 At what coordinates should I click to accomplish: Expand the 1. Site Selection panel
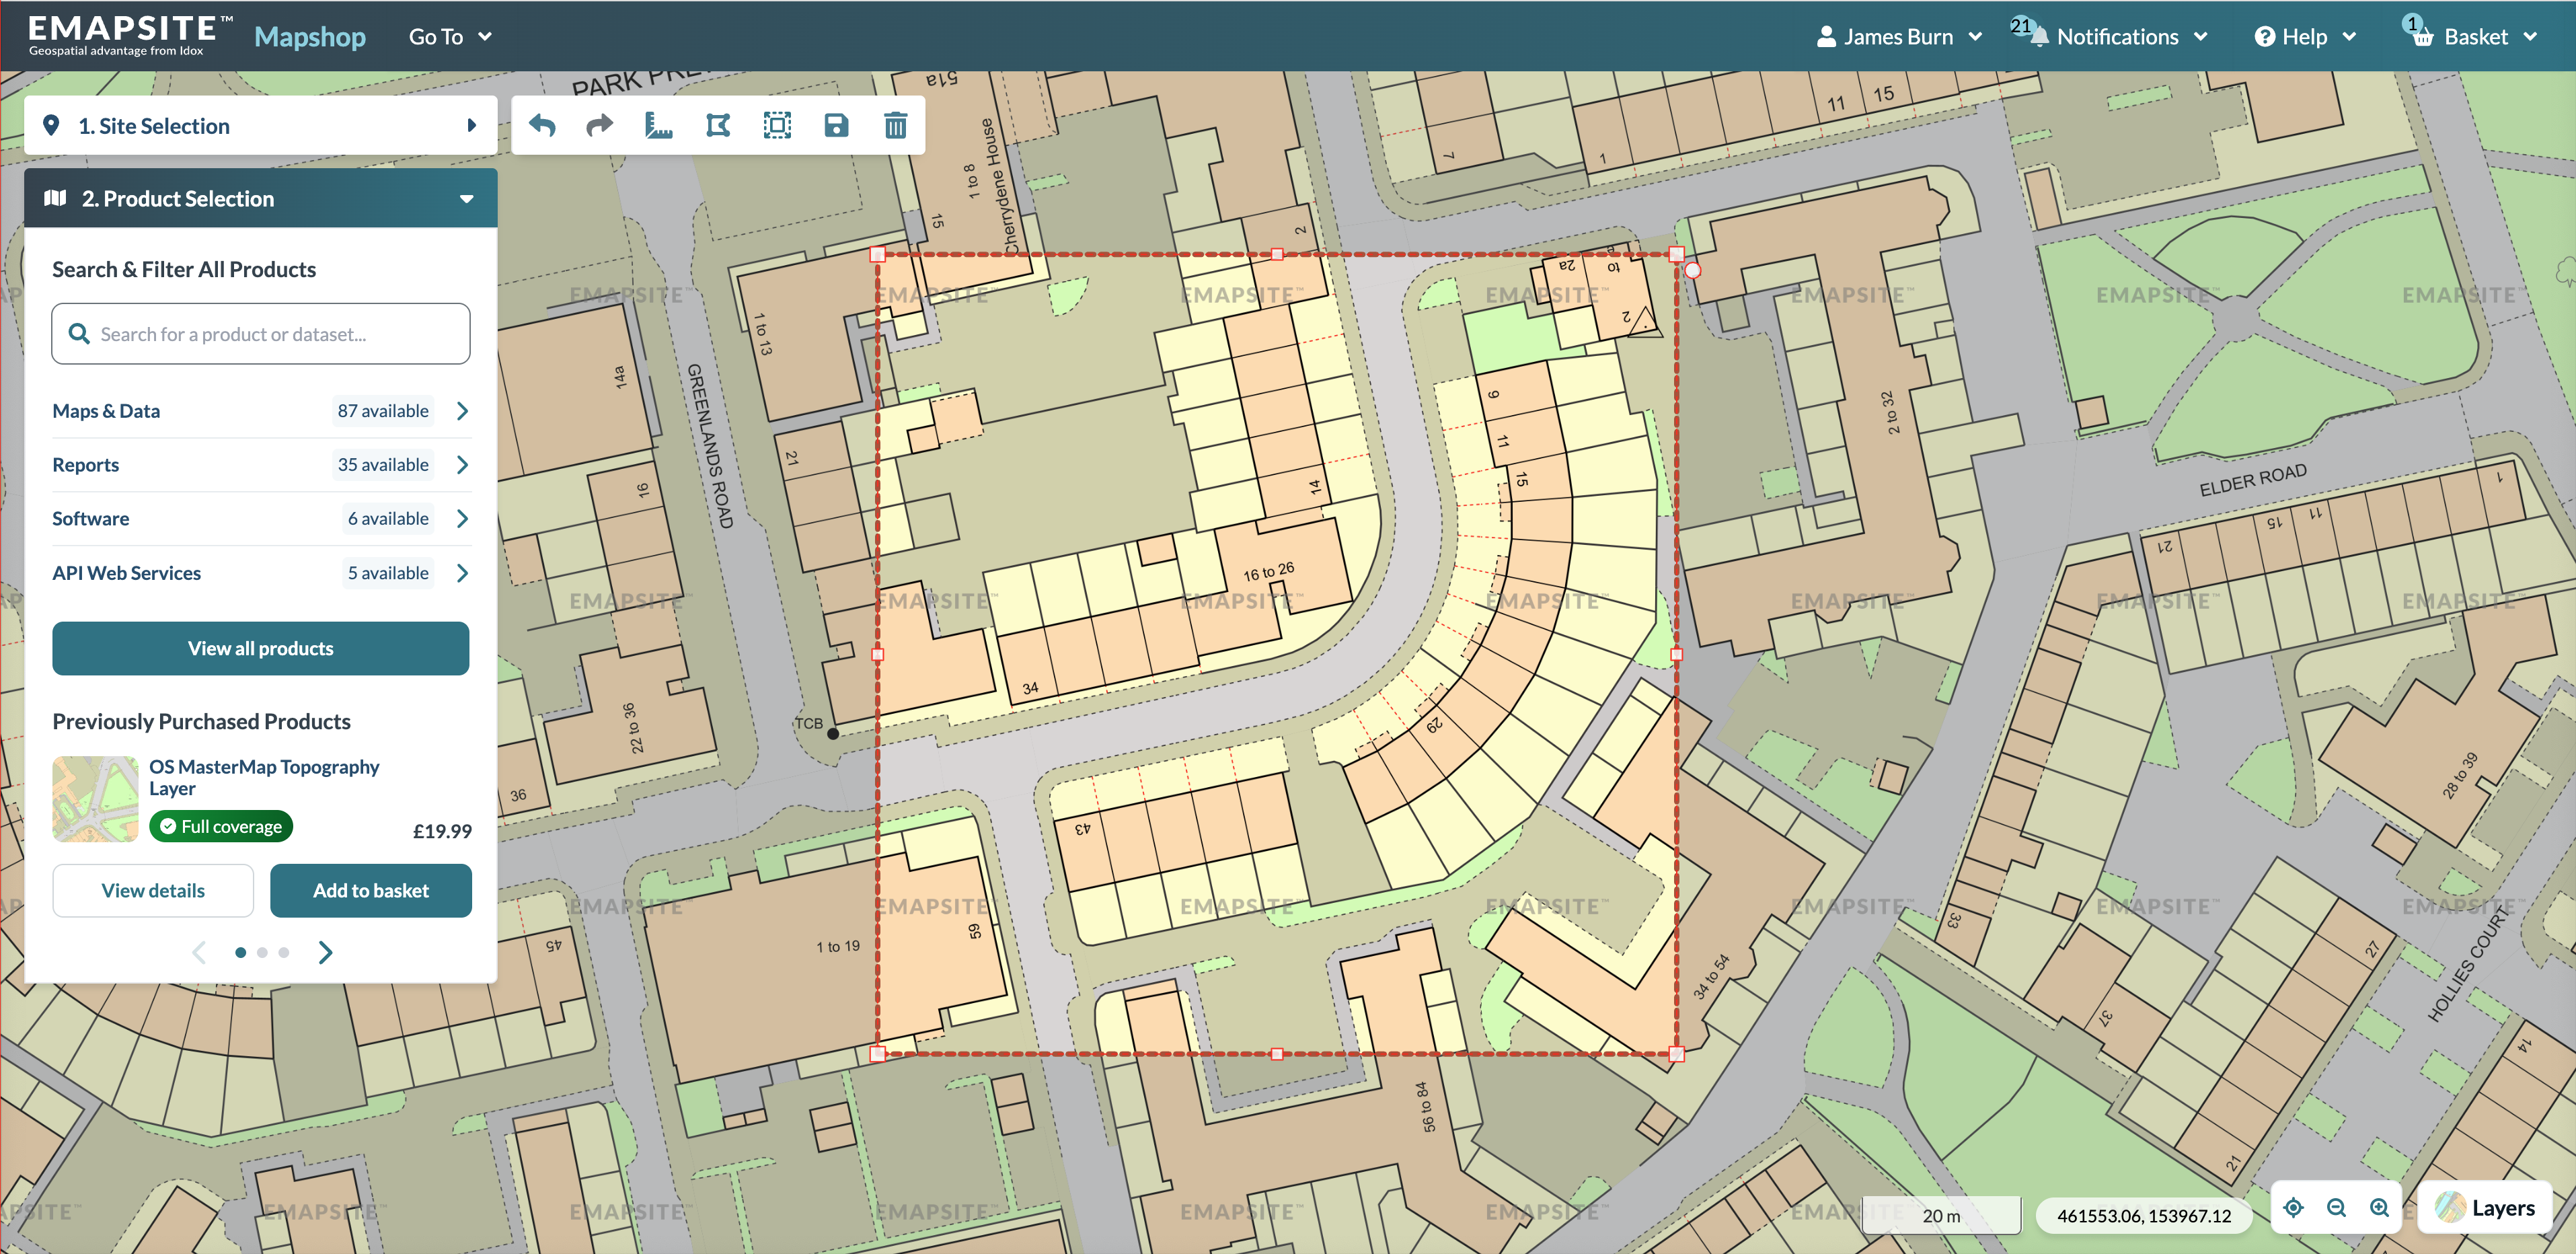coord(260,126)
